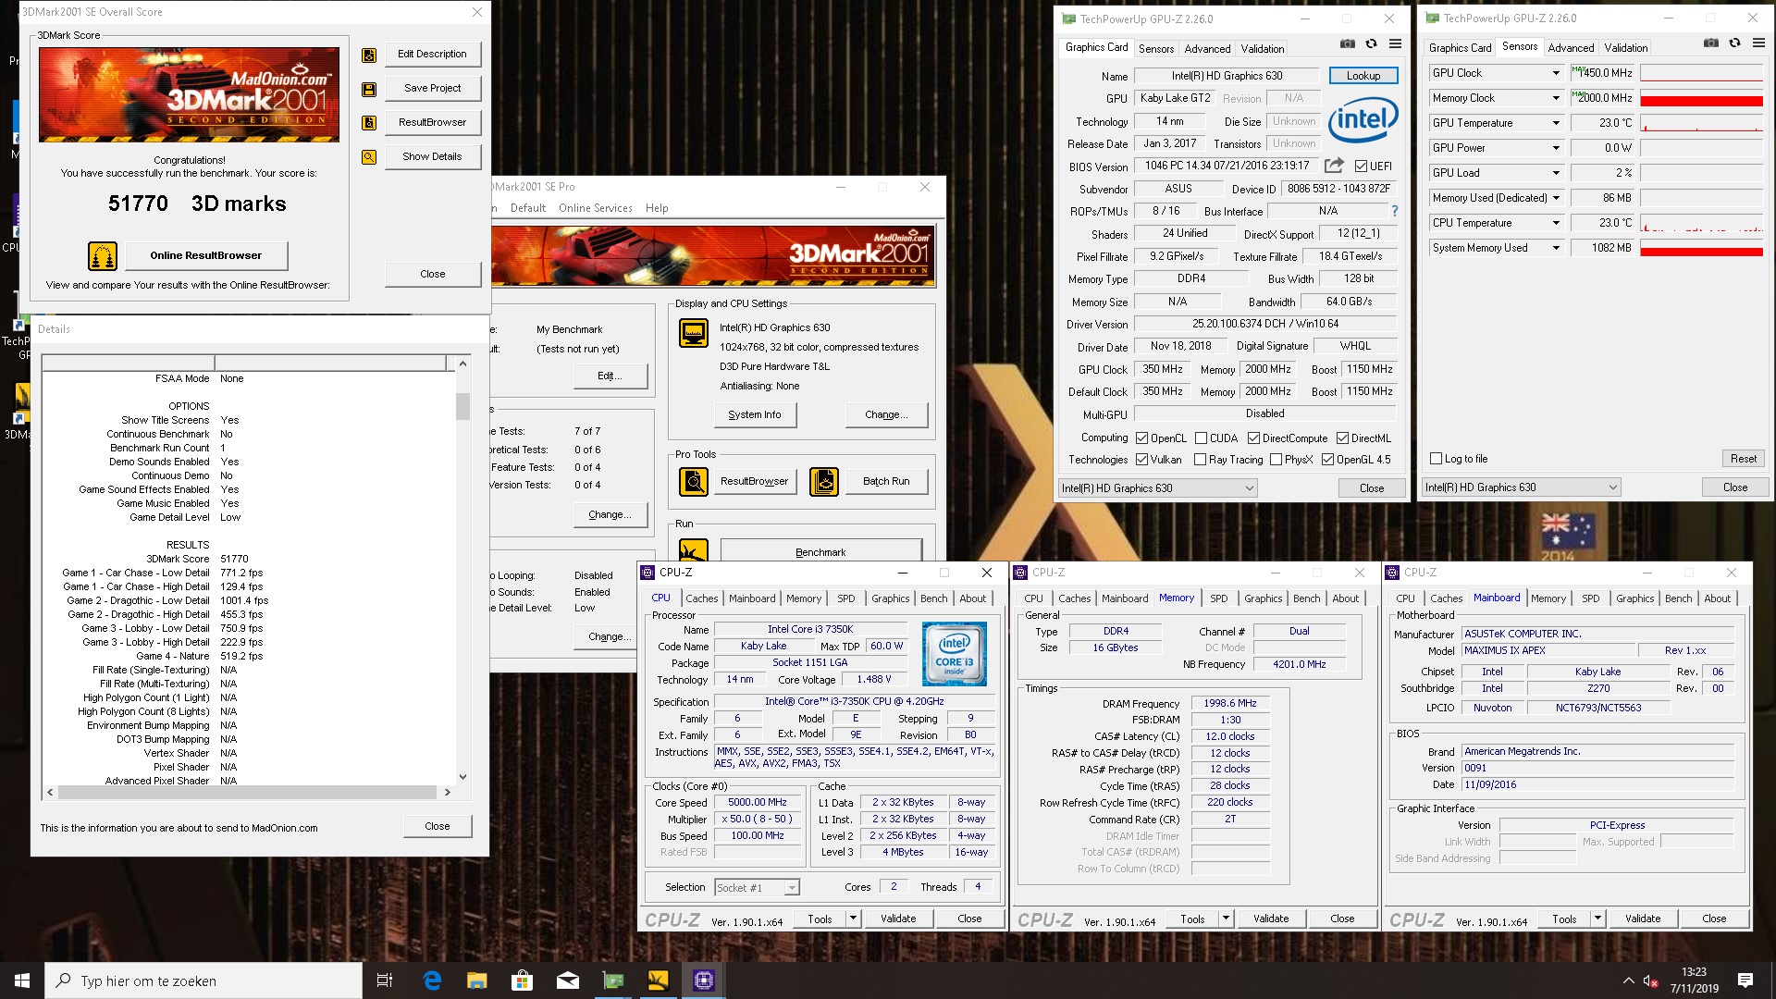Click the Online ResultBrowser button
The height and width of the screenshot is (999, 1776).
point(205,255)
